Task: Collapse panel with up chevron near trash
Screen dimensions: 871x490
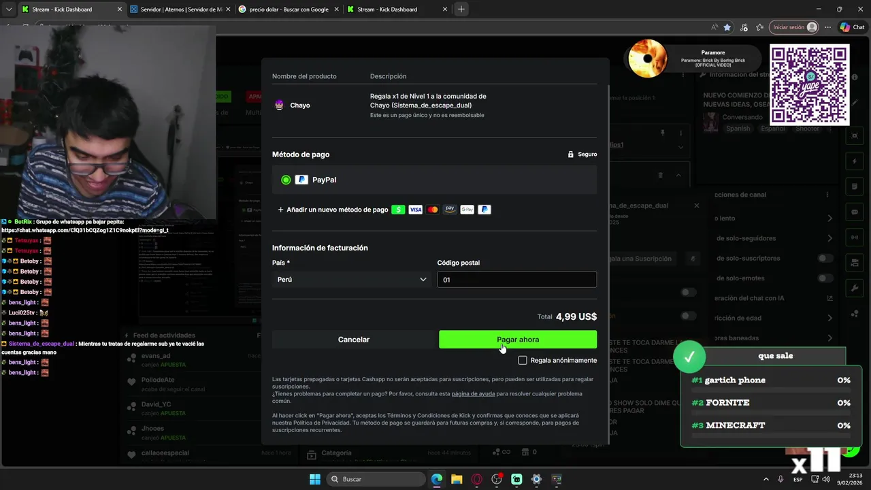Action: coord(678,175)
